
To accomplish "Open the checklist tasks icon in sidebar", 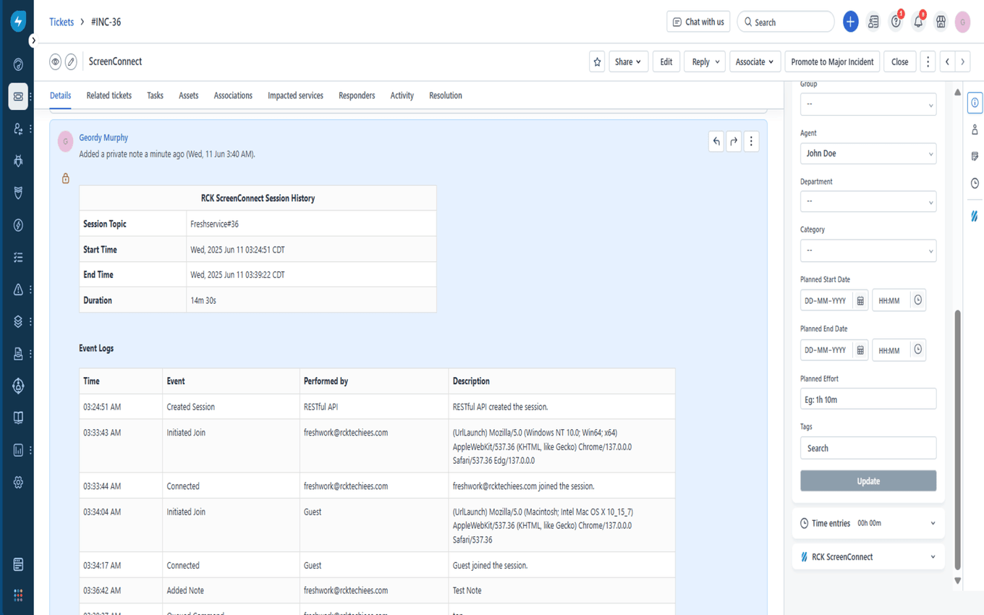I will coord(18,257).
